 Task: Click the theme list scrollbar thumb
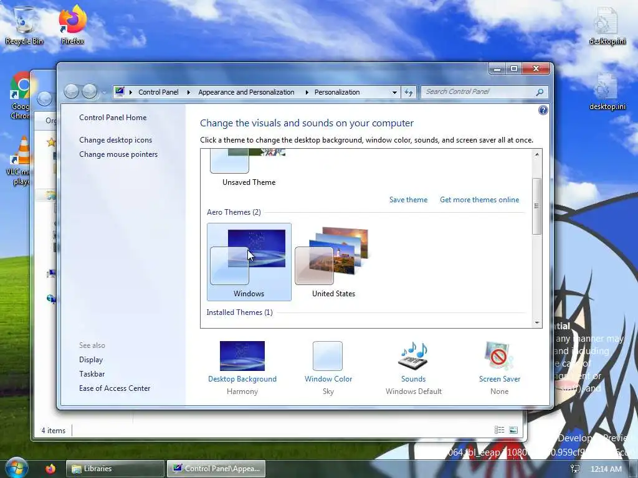(x=536, y=206)
